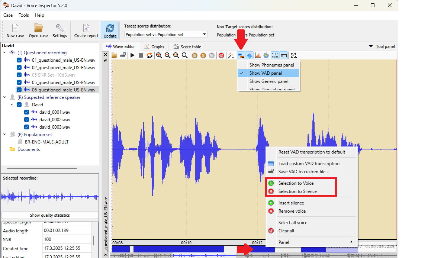Click the save drive icon in wave editor toolbar
This screenshot has width=428, height=258.
123,55
